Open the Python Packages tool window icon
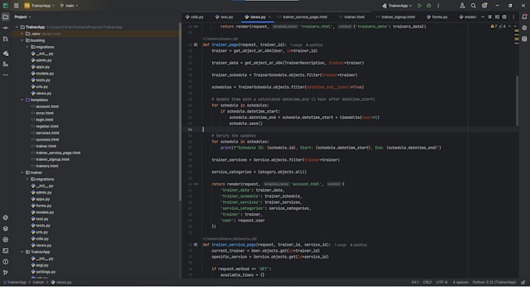 [x=5, y=54]
